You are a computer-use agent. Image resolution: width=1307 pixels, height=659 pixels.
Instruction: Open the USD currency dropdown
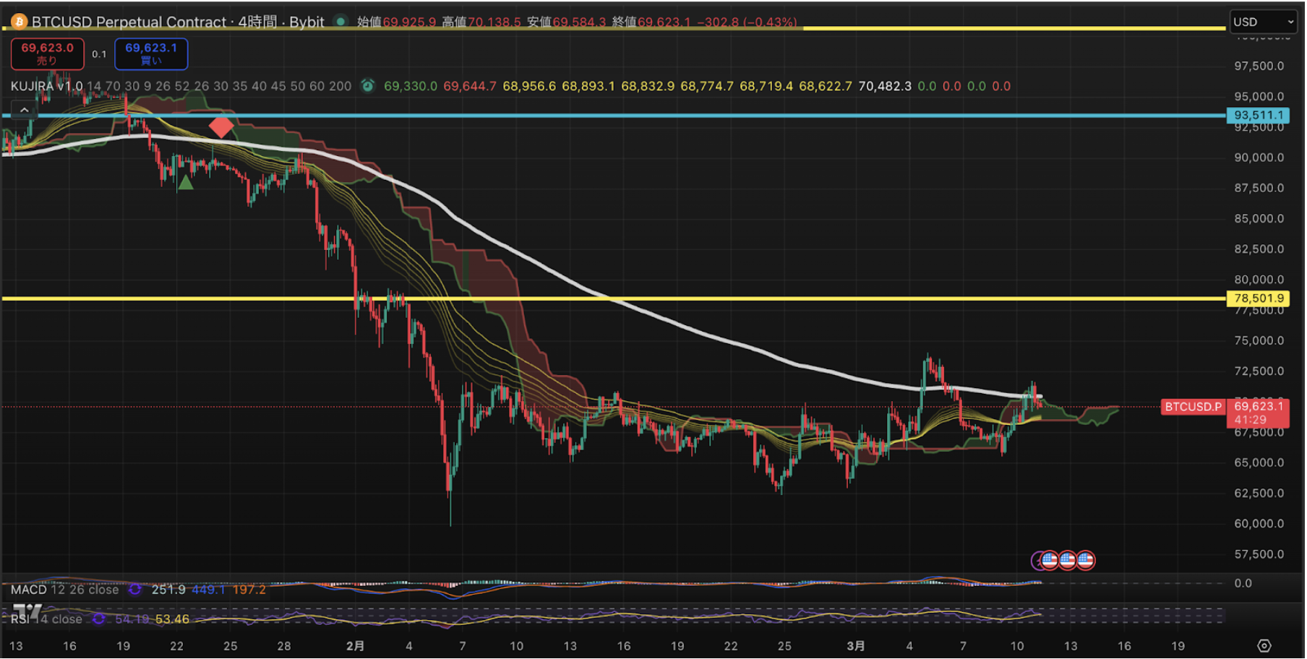pyautogui.click(x=1262, y=22)
